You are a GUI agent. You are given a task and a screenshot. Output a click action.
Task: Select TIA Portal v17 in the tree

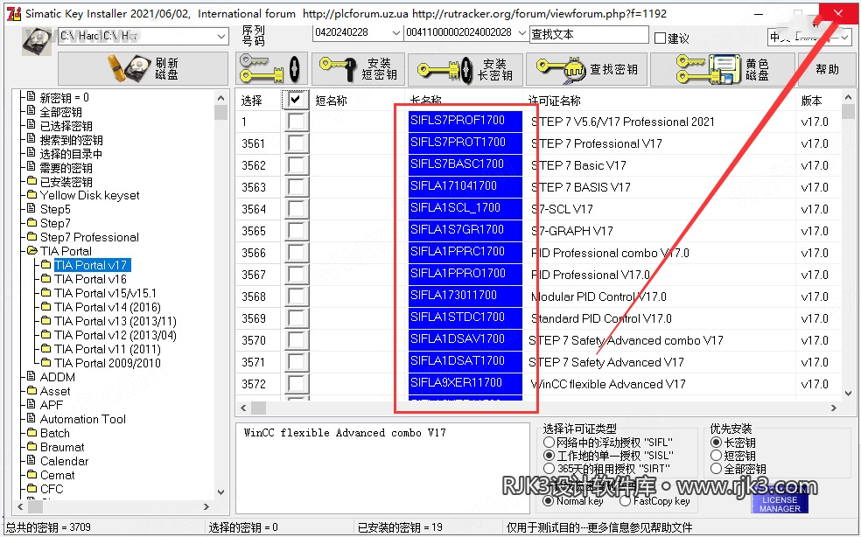pos(91,265)
